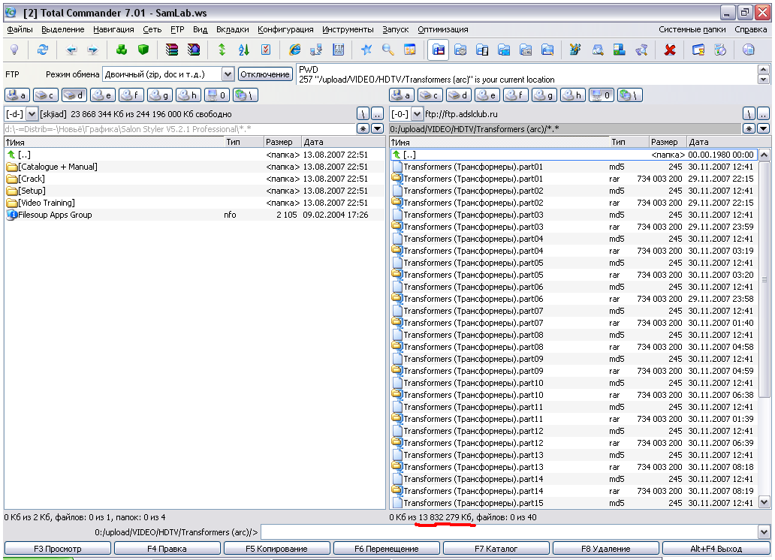Click the network computers connection icon

click(x=316, y=50)
